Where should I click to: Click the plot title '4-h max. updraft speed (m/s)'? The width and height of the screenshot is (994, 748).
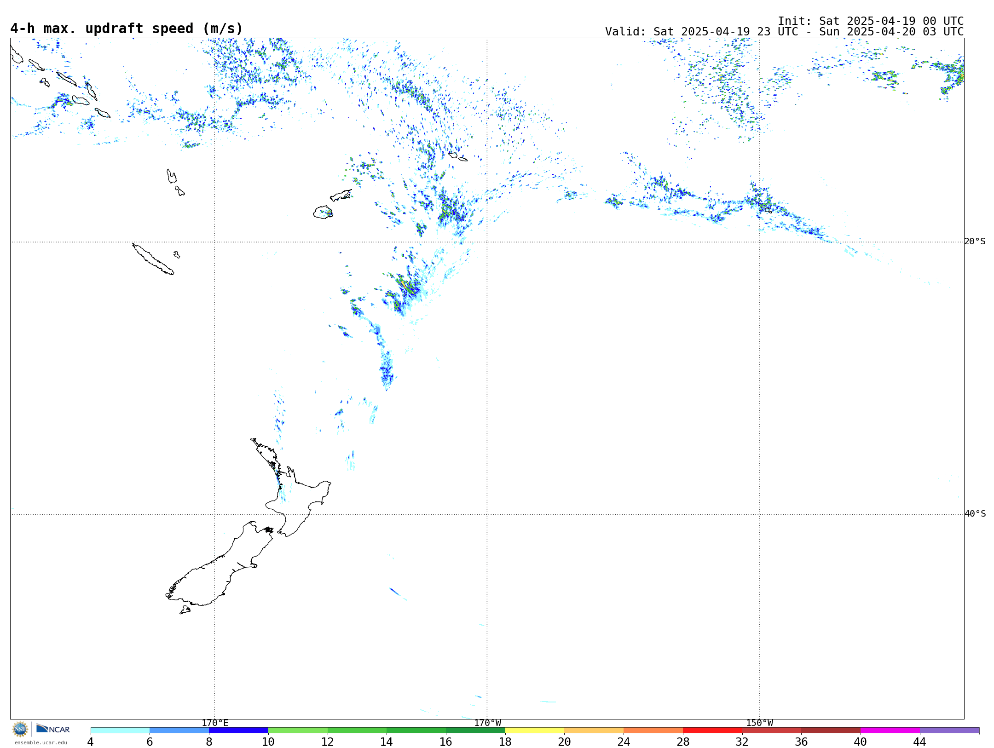(x=127, y=29)
